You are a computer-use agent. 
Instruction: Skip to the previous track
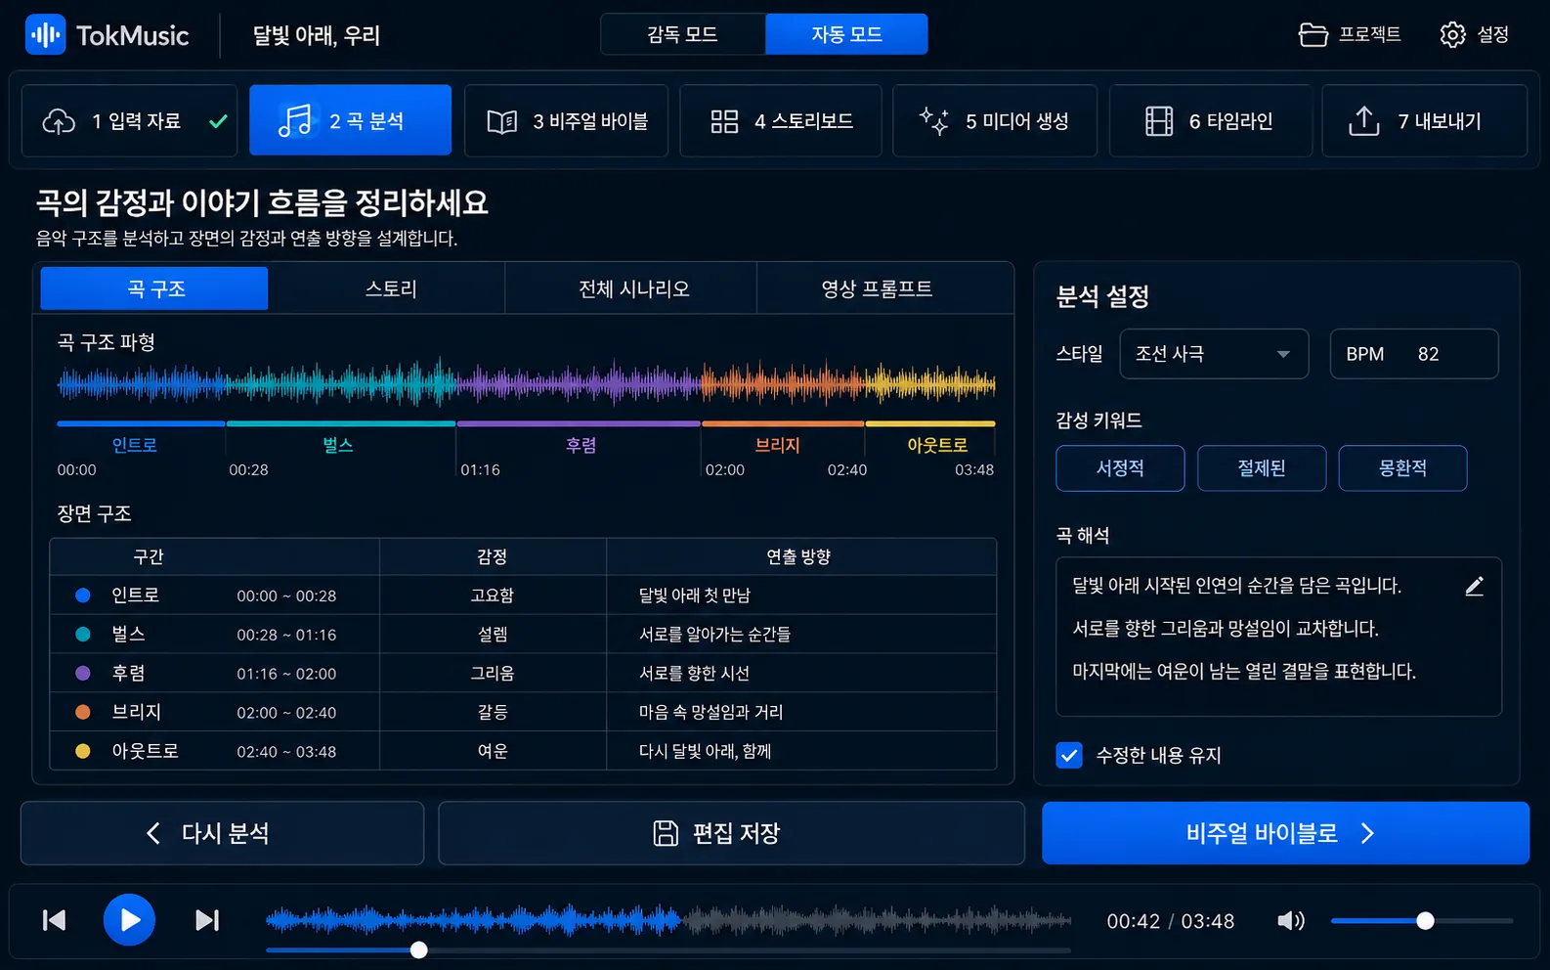[54, 920]
